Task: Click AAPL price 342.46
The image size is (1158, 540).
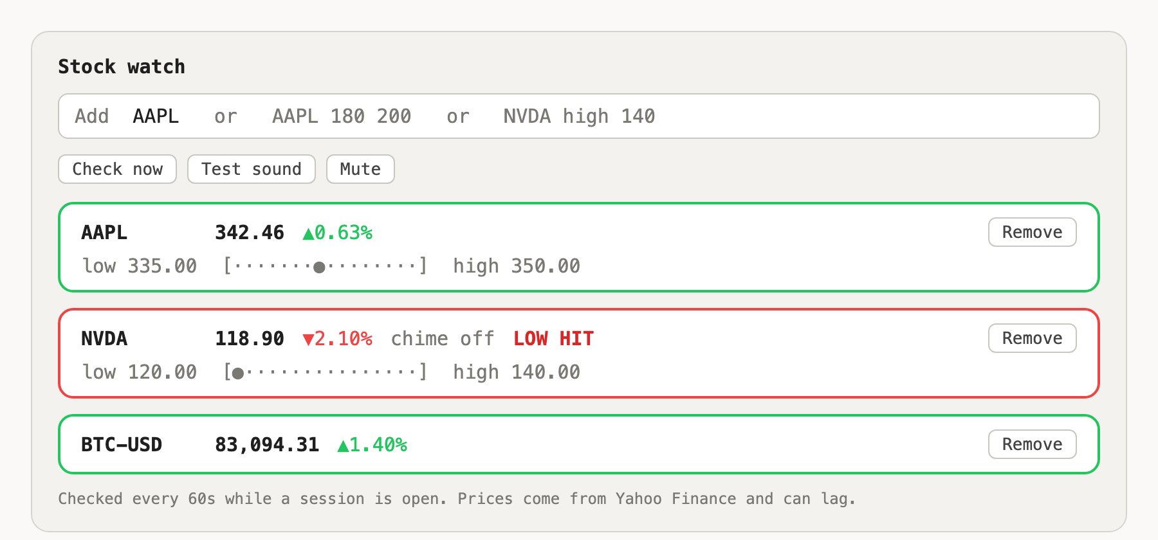Action: click(x=250, y=232)
